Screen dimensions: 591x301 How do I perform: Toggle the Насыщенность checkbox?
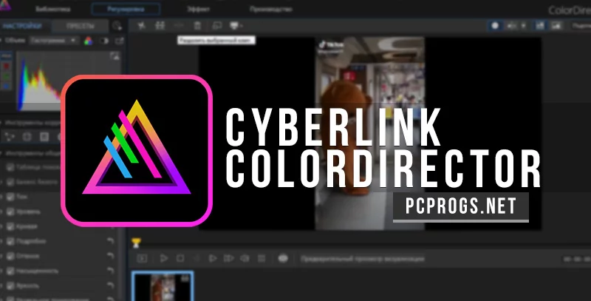10,271
